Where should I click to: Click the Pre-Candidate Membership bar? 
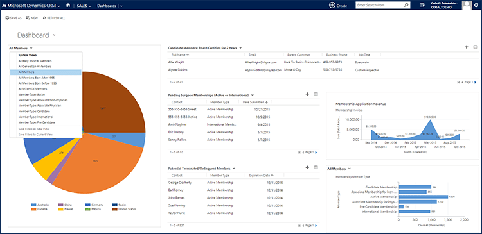click(x=401, y=206)
